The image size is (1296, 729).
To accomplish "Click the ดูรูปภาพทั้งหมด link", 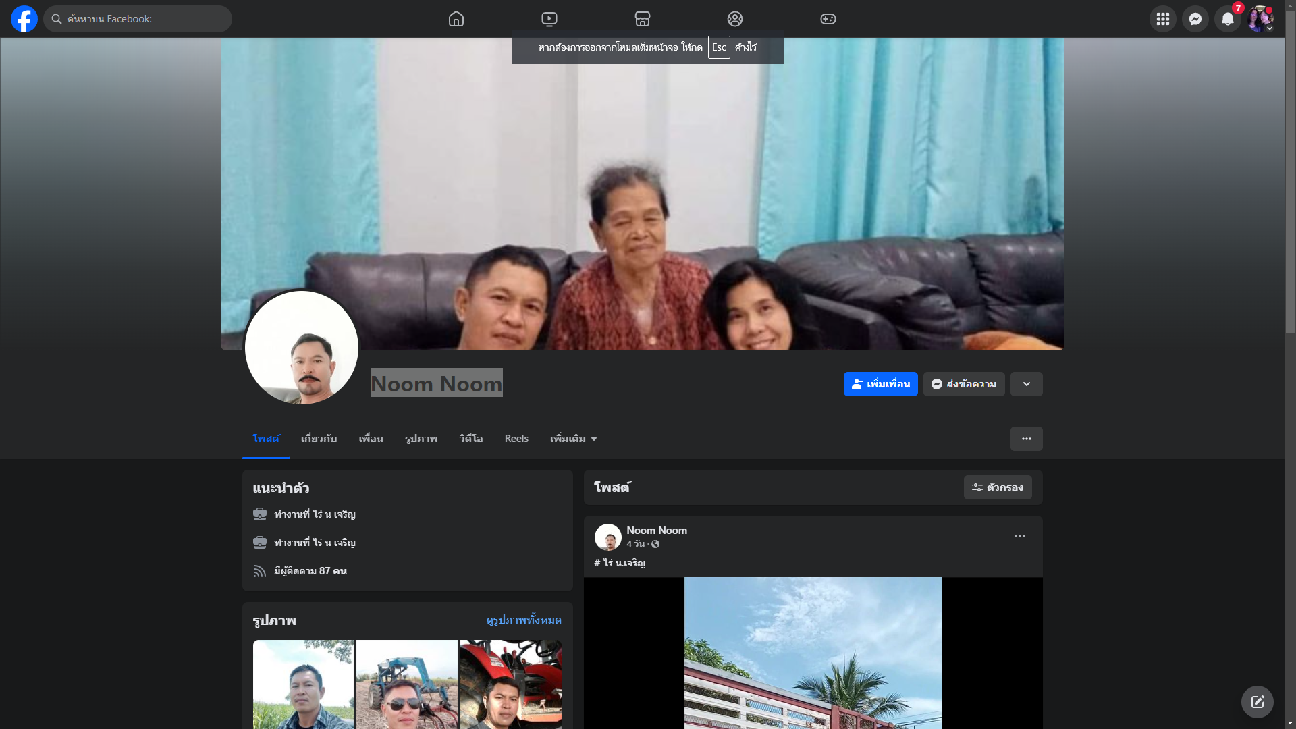I will 523,620.
